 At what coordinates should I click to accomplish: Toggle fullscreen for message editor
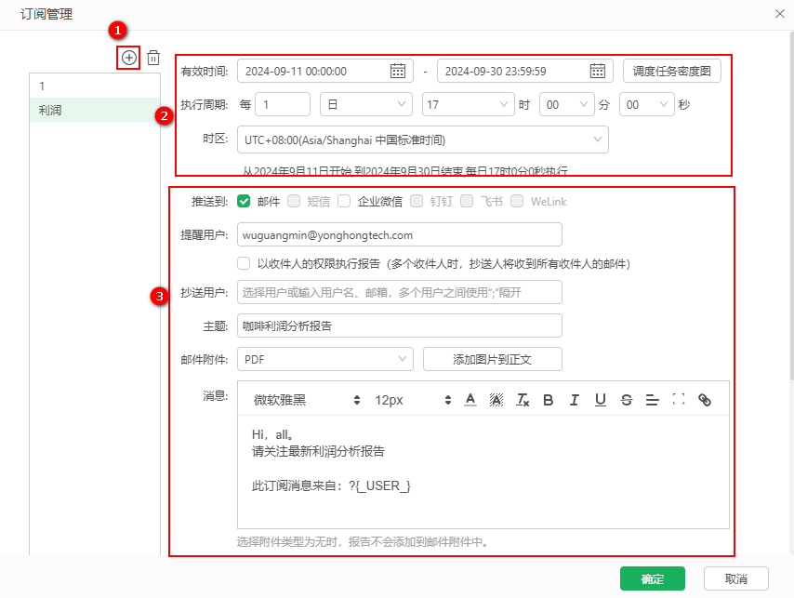pos(679,399)
